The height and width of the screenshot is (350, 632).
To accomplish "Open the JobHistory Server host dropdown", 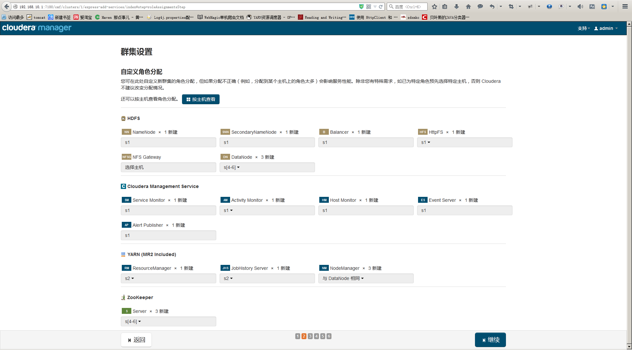I will (267, 278).
